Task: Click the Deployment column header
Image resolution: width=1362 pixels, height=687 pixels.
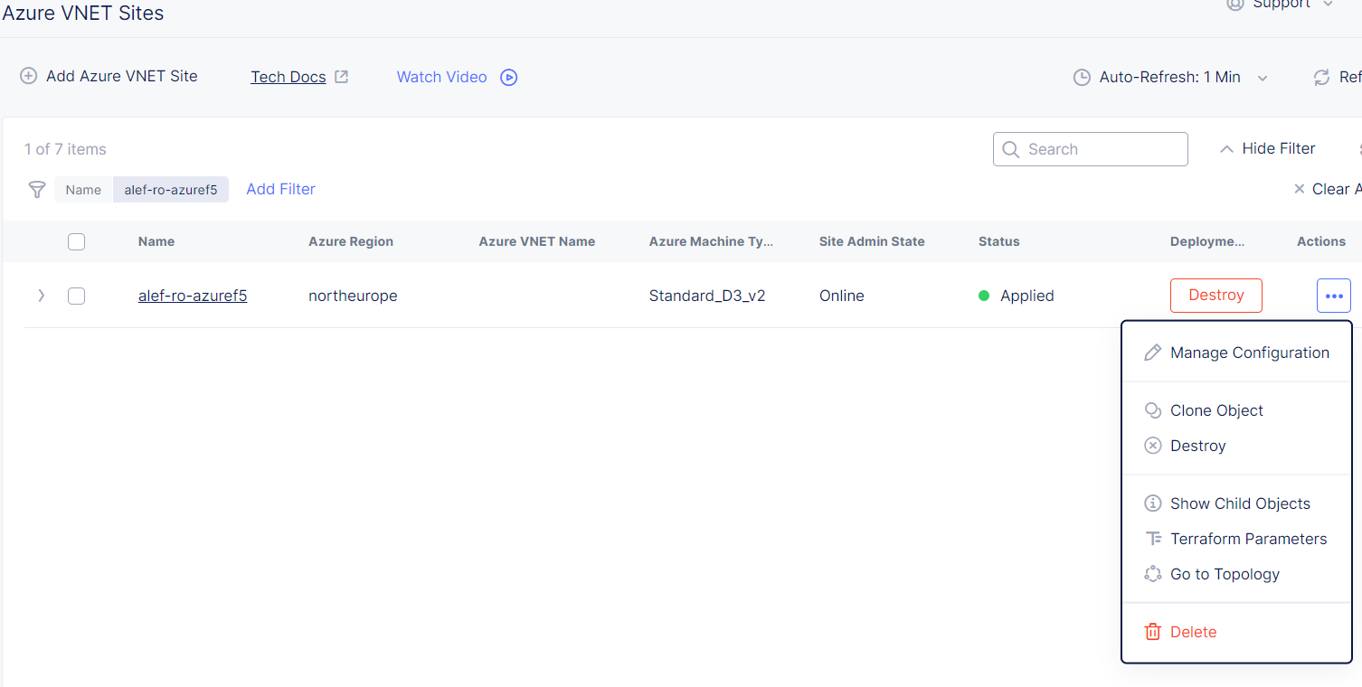Action: (x=1207, y=241)
